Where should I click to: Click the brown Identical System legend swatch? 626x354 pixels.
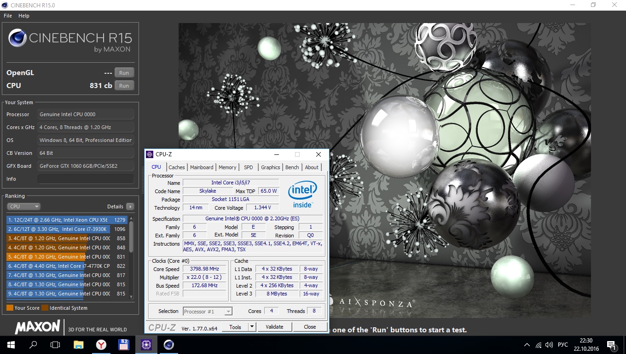(x=45, y=308)
